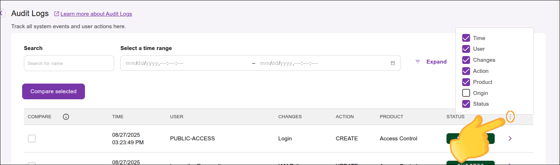Expand the advanced filters
Screen dimensions: 560x165
point(436,62)
